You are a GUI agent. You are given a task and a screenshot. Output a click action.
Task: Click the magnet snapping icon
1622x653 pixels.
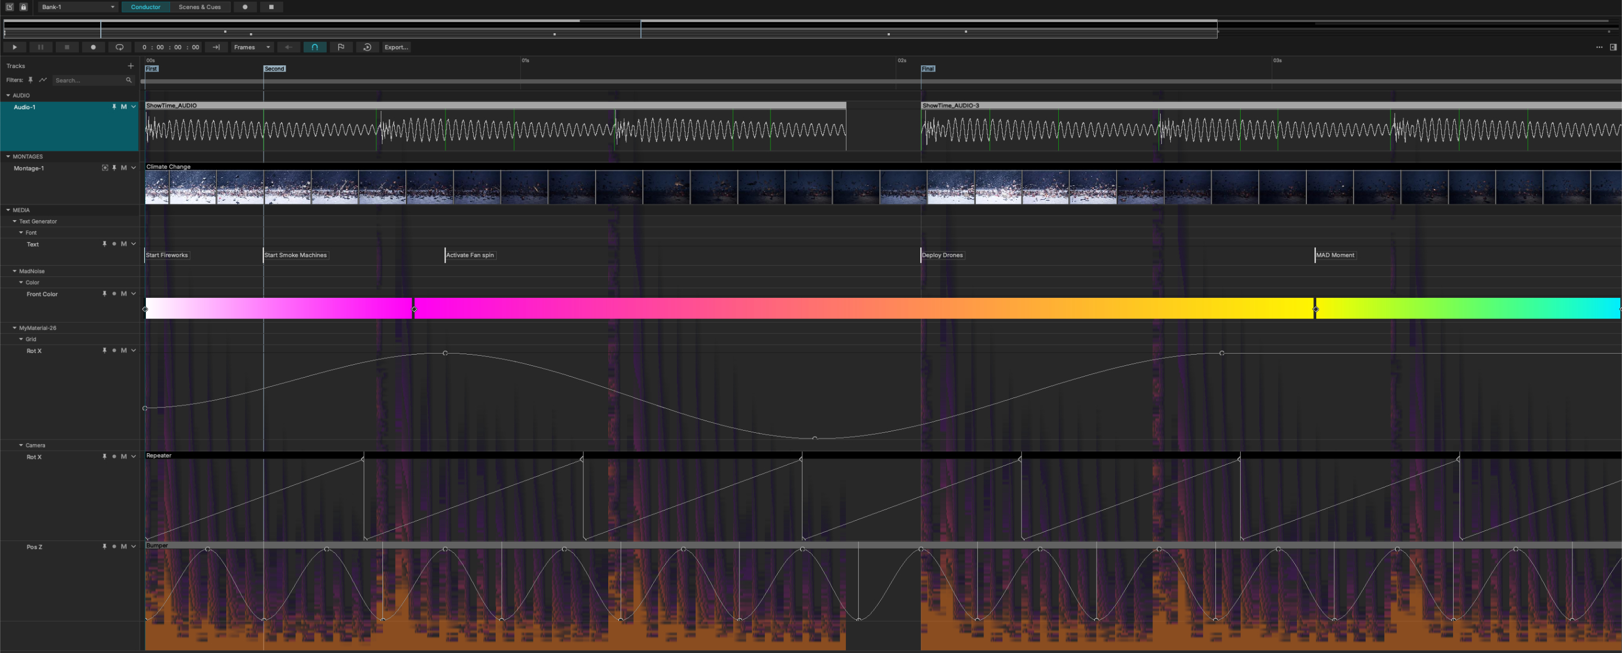pos(314,47)
